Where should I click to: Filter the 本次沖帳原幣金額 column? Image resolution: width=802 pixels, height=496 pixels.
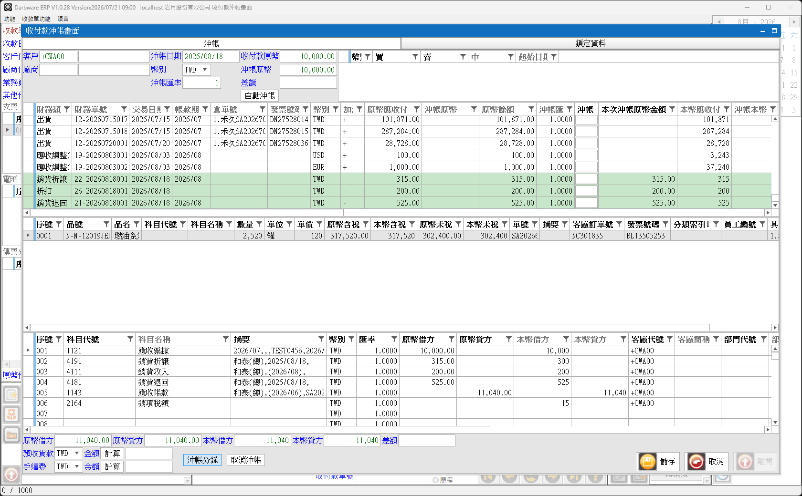click(x=672, y=110)
